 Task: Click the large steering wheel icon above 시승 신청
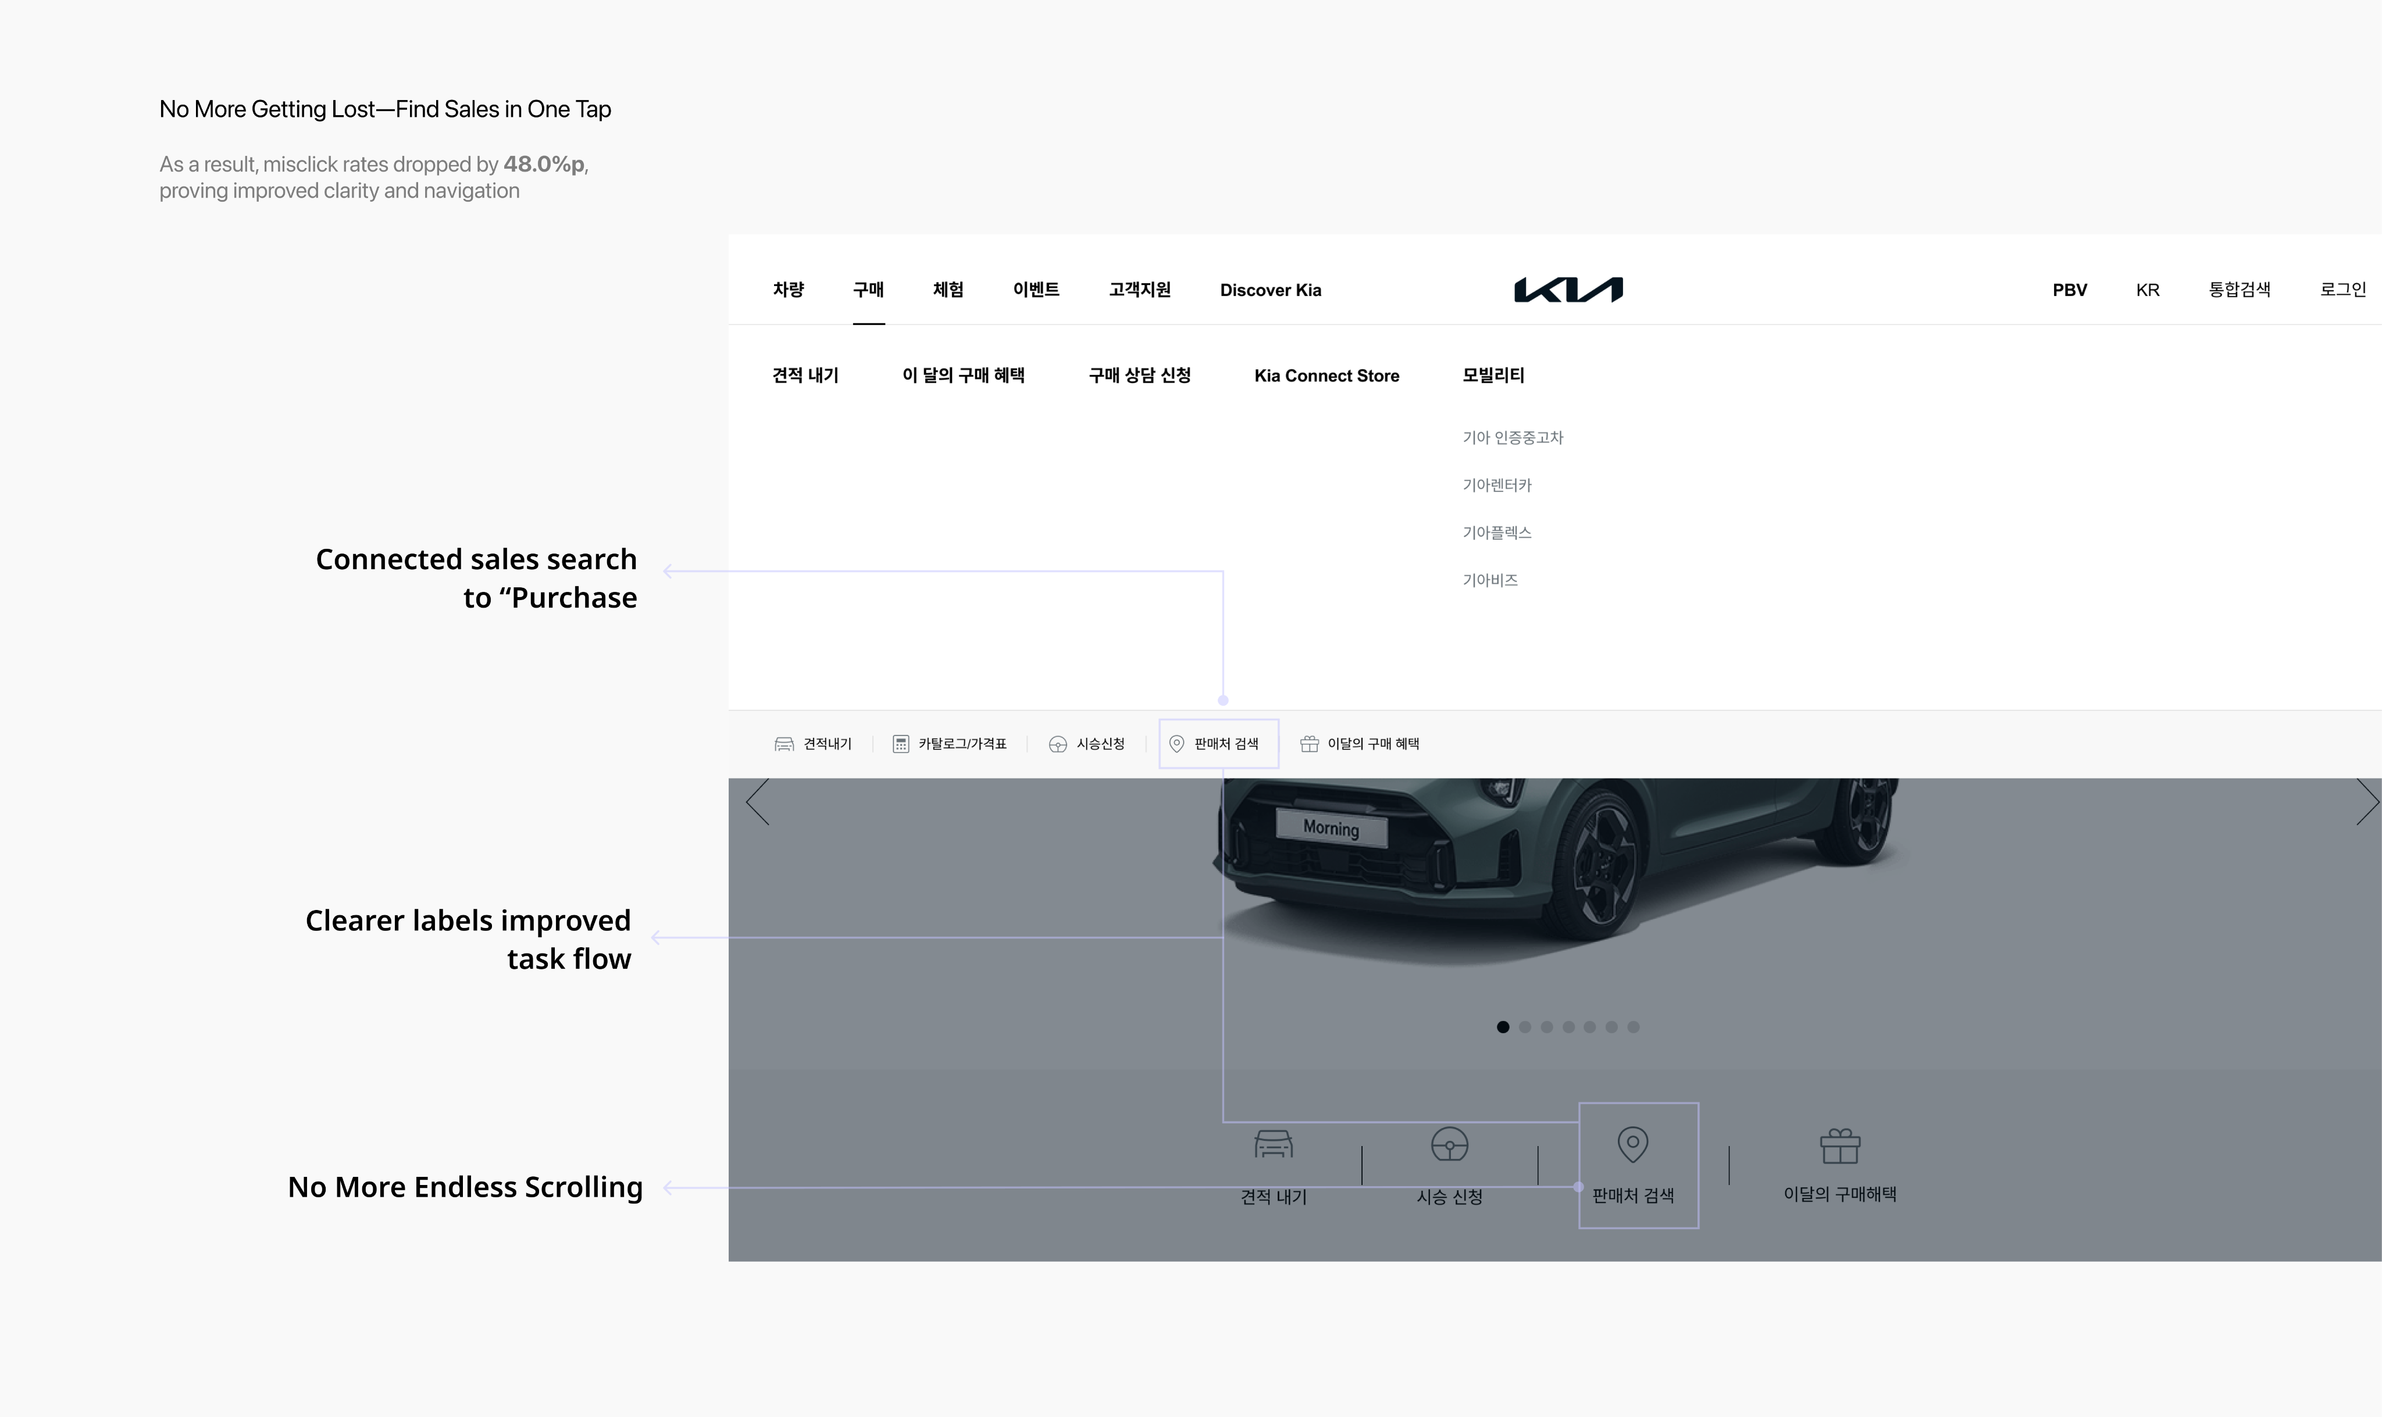pyautogui.click(x=1449, y=1144)
